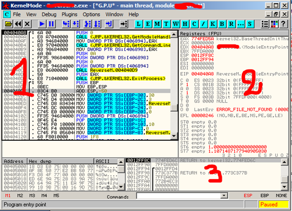Image resolution: width=292 pixels, height=211 pixels.
Task: Open the Options menu
Action: tap(90, 14)
